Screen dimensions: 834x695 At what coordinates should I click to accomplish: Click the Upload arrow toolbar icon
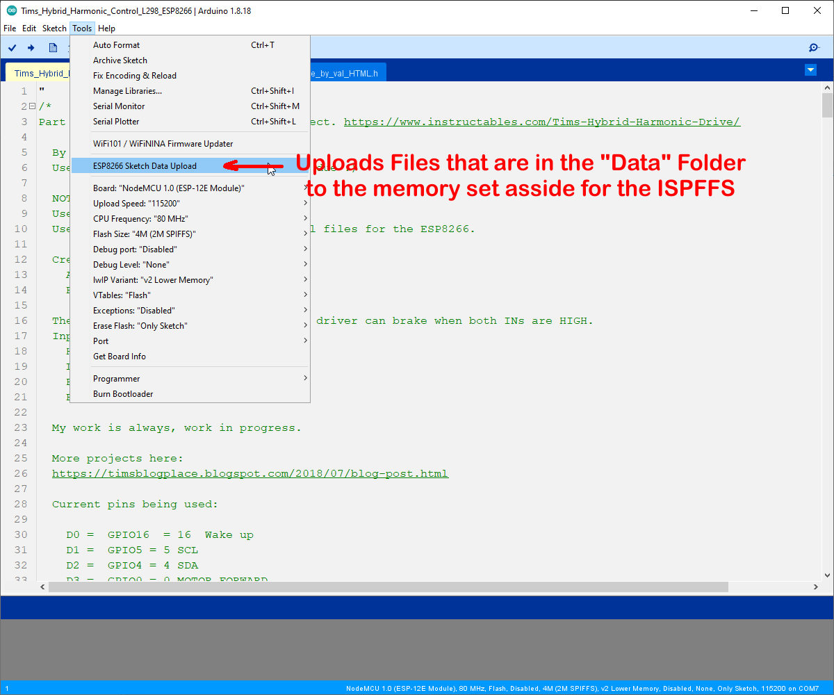(31, 47)
